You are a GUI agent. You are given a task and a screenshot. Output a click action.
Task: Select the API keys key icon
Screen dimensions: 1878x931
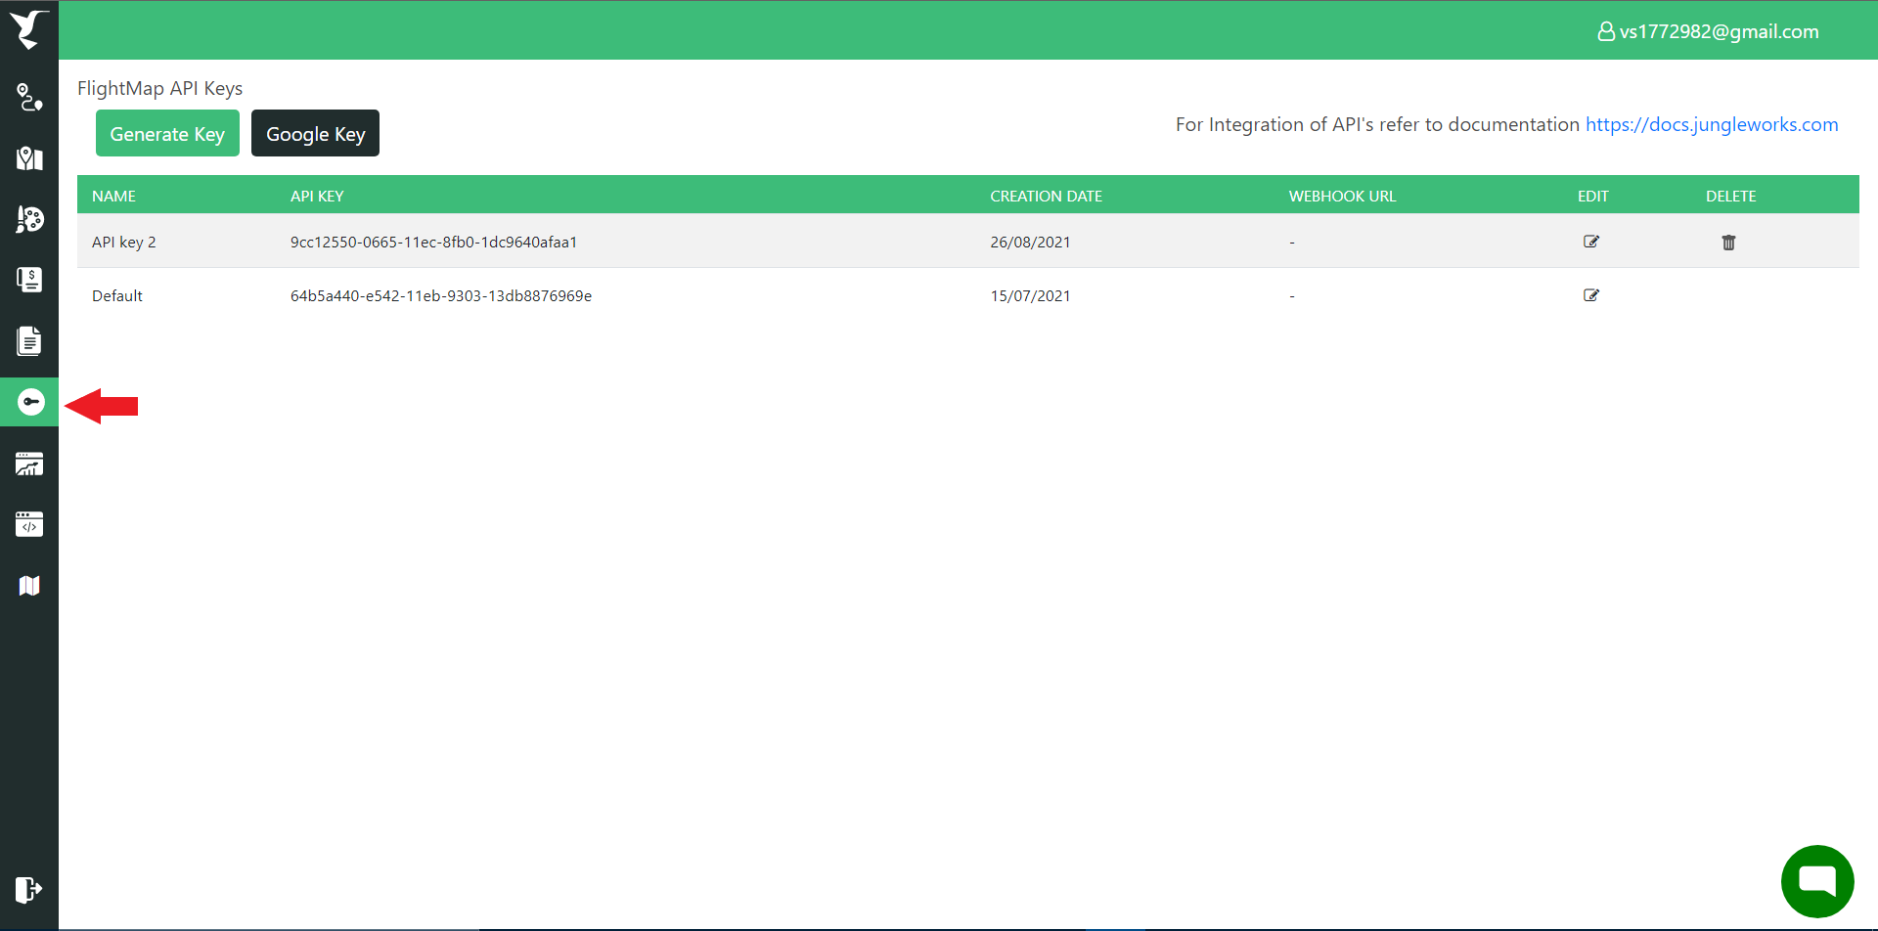(x=30, y=402)
